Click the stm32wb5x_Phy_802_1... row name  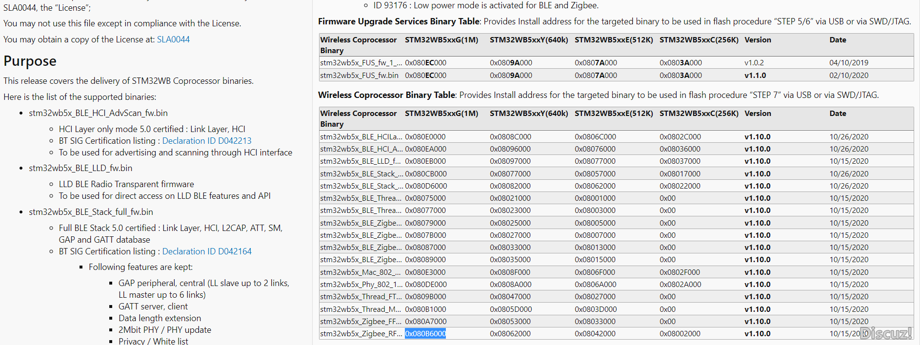tap(361, 285)
